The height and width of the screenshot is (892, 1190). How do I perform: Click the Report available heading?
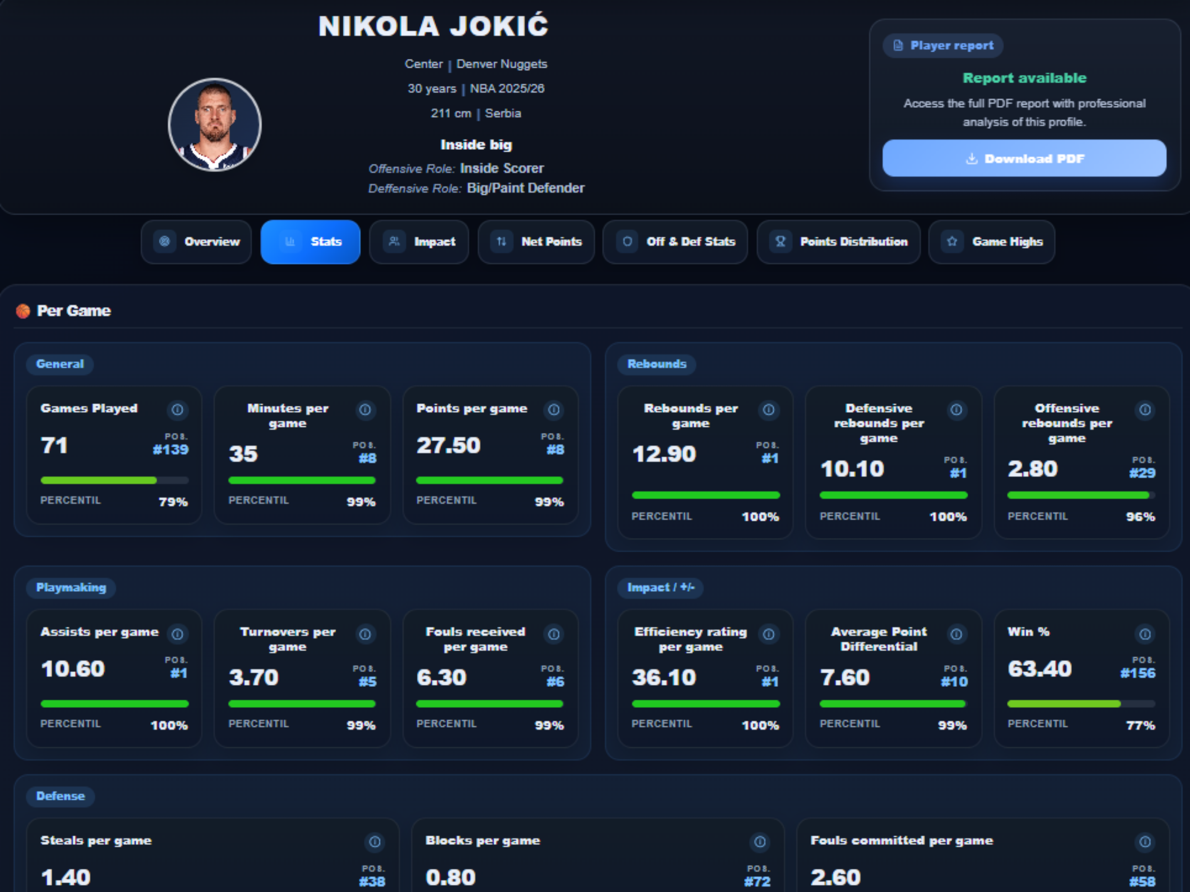1024,78
